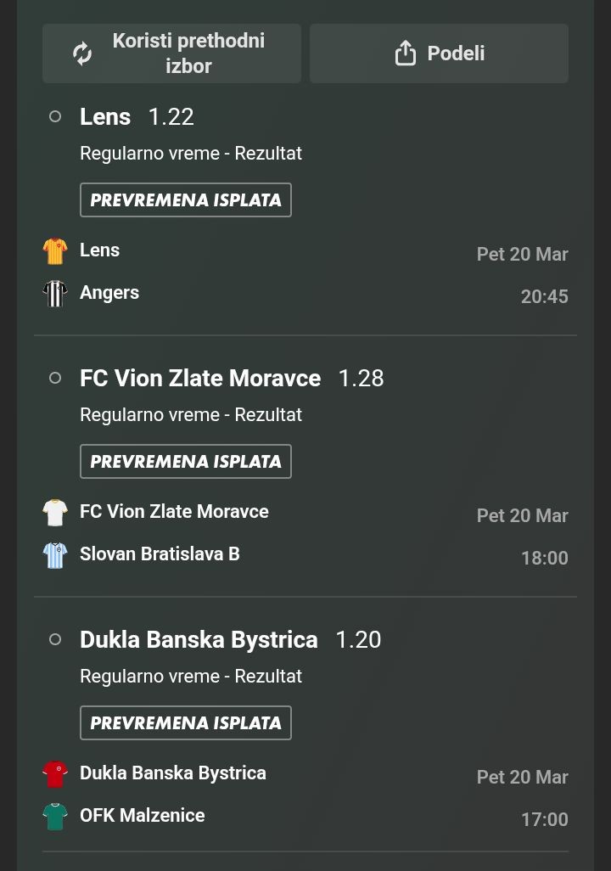Click the 20:45 kickoff time for Lens match
Image resolution: width=611 pixels, height=871 pixels.
click(x=544, y=297)
